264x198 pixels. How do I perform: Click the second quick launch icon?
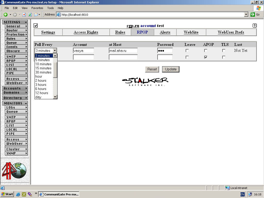click(24, 194)
